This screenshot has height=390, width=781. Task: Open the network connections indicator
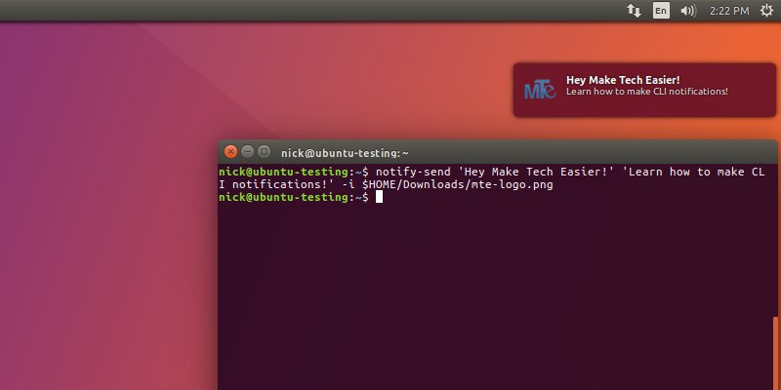point(634,11)
